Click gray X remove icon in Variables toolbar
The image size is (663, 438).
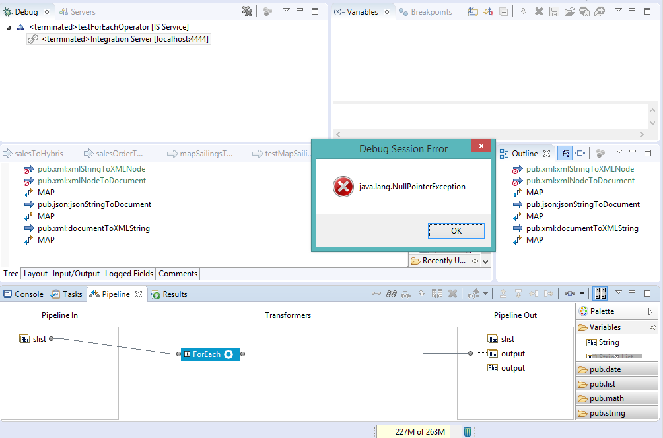point(539,11)
